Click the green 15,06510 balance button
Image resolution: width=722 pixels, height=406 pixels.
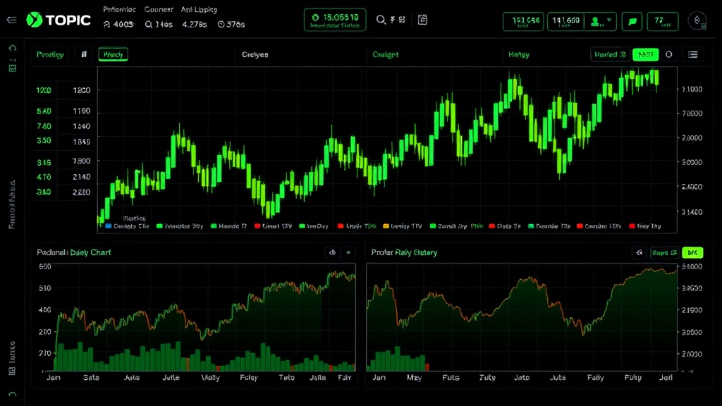click(x=335, y=20)
